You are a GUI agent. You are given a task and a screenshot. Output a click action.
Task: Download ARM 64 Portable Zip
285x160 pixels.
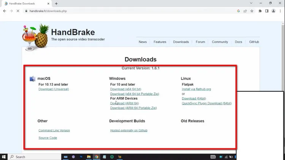[133, 108]
